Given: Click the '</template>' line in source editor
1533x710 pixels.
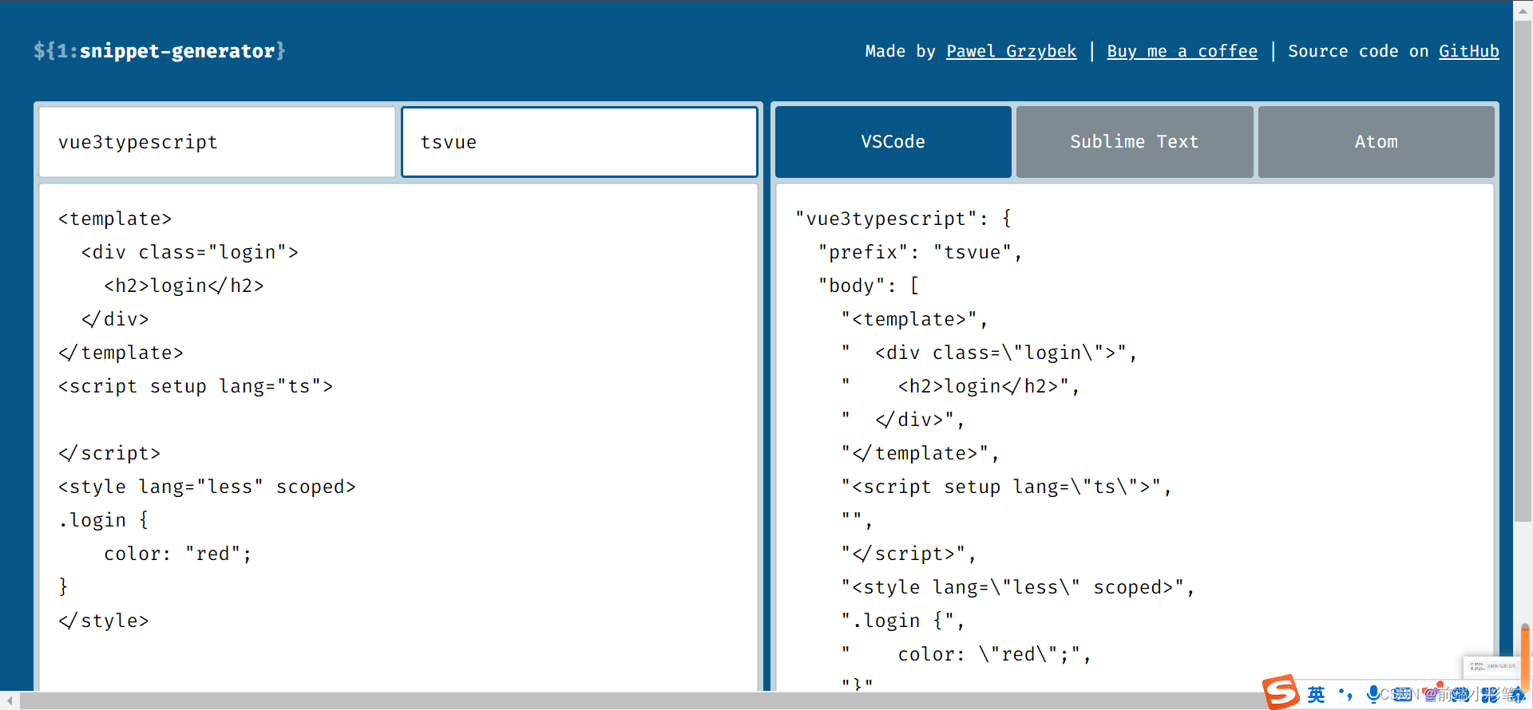Looking at the screenshot, I should tap(121, 353).
